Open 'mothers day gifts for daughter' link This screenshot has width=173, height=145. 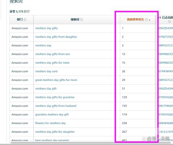point(55,132)
